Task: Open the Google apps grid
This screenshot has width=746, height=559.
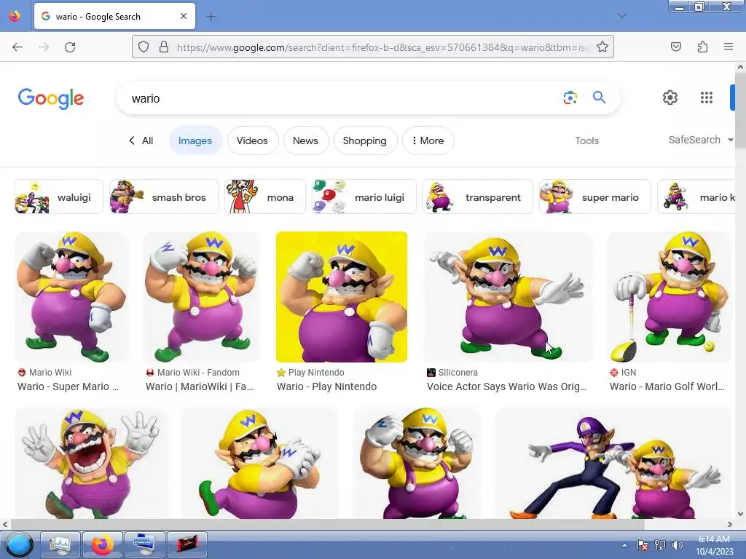Action: coord(707,98)
